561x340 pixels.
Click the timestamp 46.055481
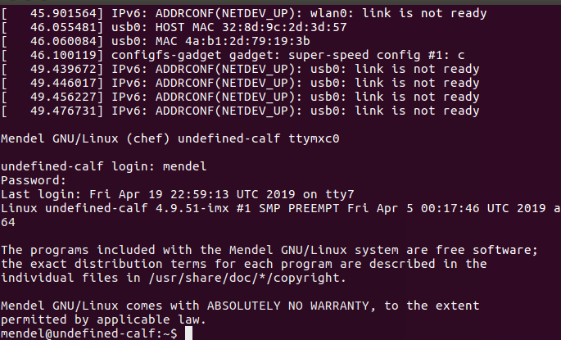tap(63, 27)
